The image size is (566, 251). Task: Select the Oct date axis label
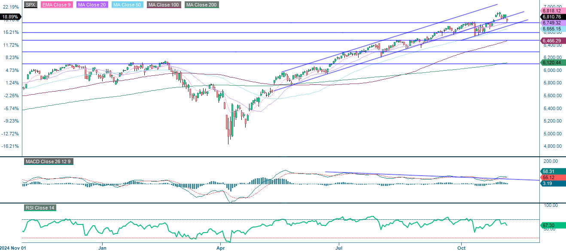pos(462,248)
